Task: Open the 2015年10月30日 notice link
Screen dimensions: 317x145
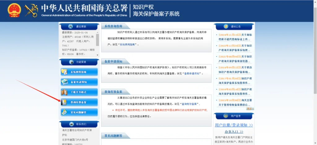Action: coord(235,102)
